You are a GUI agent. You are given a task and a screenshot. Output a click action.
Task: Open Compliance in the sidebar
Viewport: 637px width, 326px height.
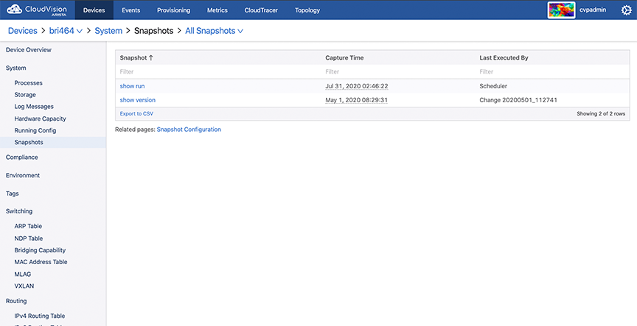22,157
